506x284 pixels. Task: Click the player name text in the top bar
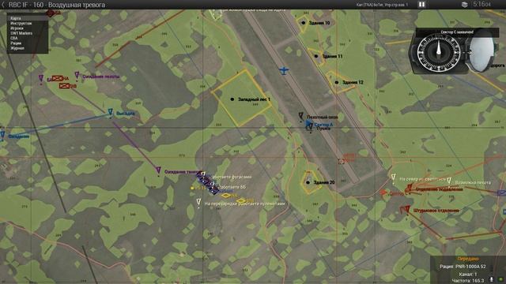[382, 5]
